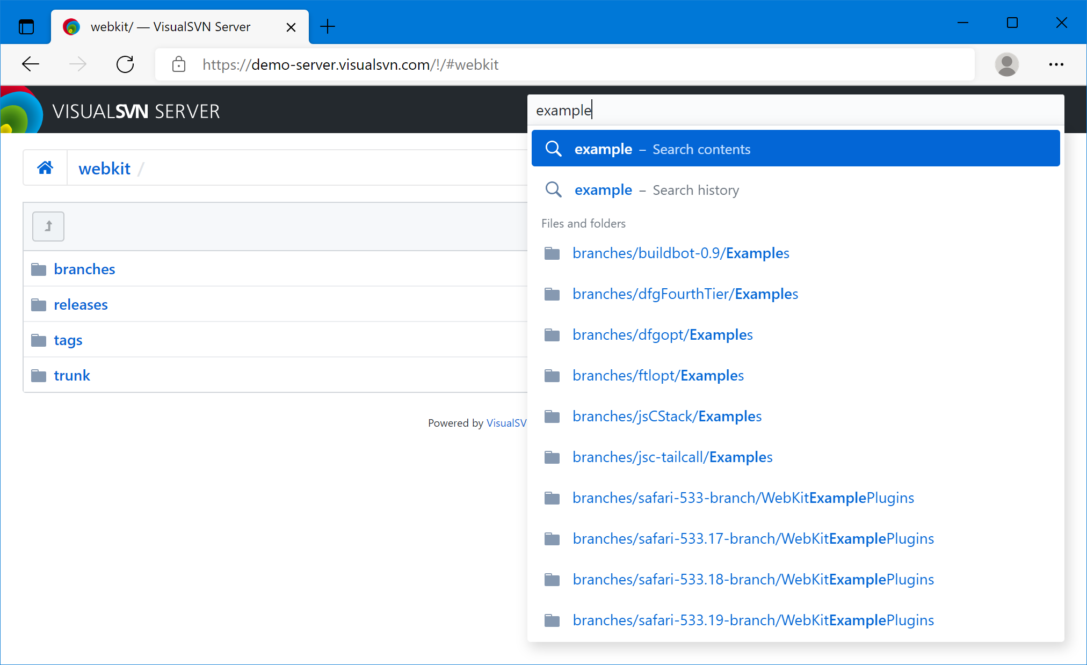Click folder icon of branches/dfgFourthTier/Examples

pos(552,294)
